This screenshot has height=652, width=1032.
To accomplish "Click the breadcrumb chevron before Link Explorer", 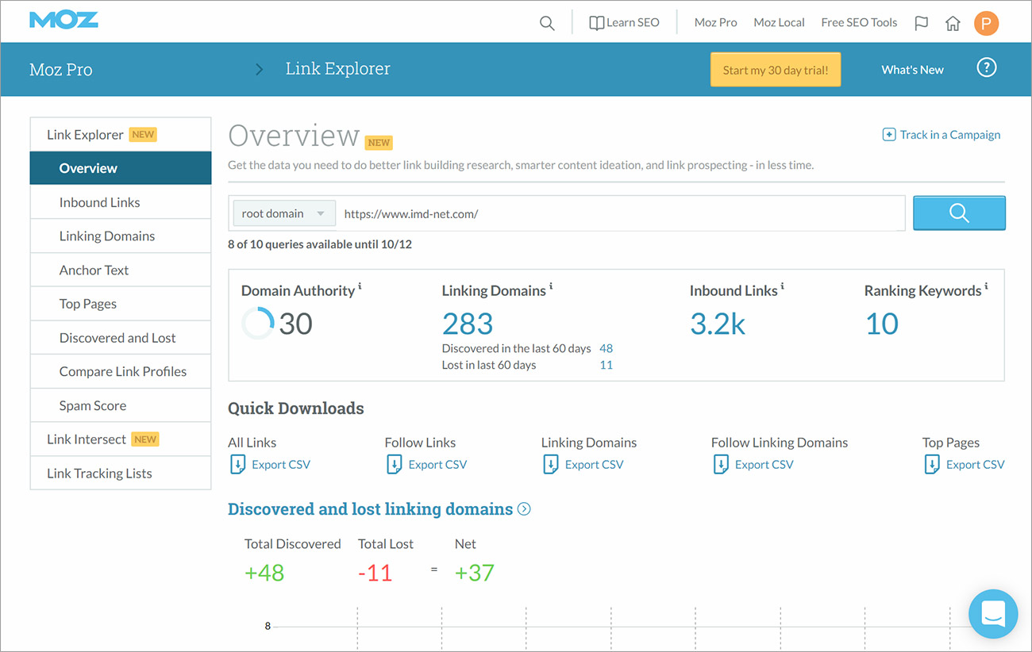I will tap(259, 70).
